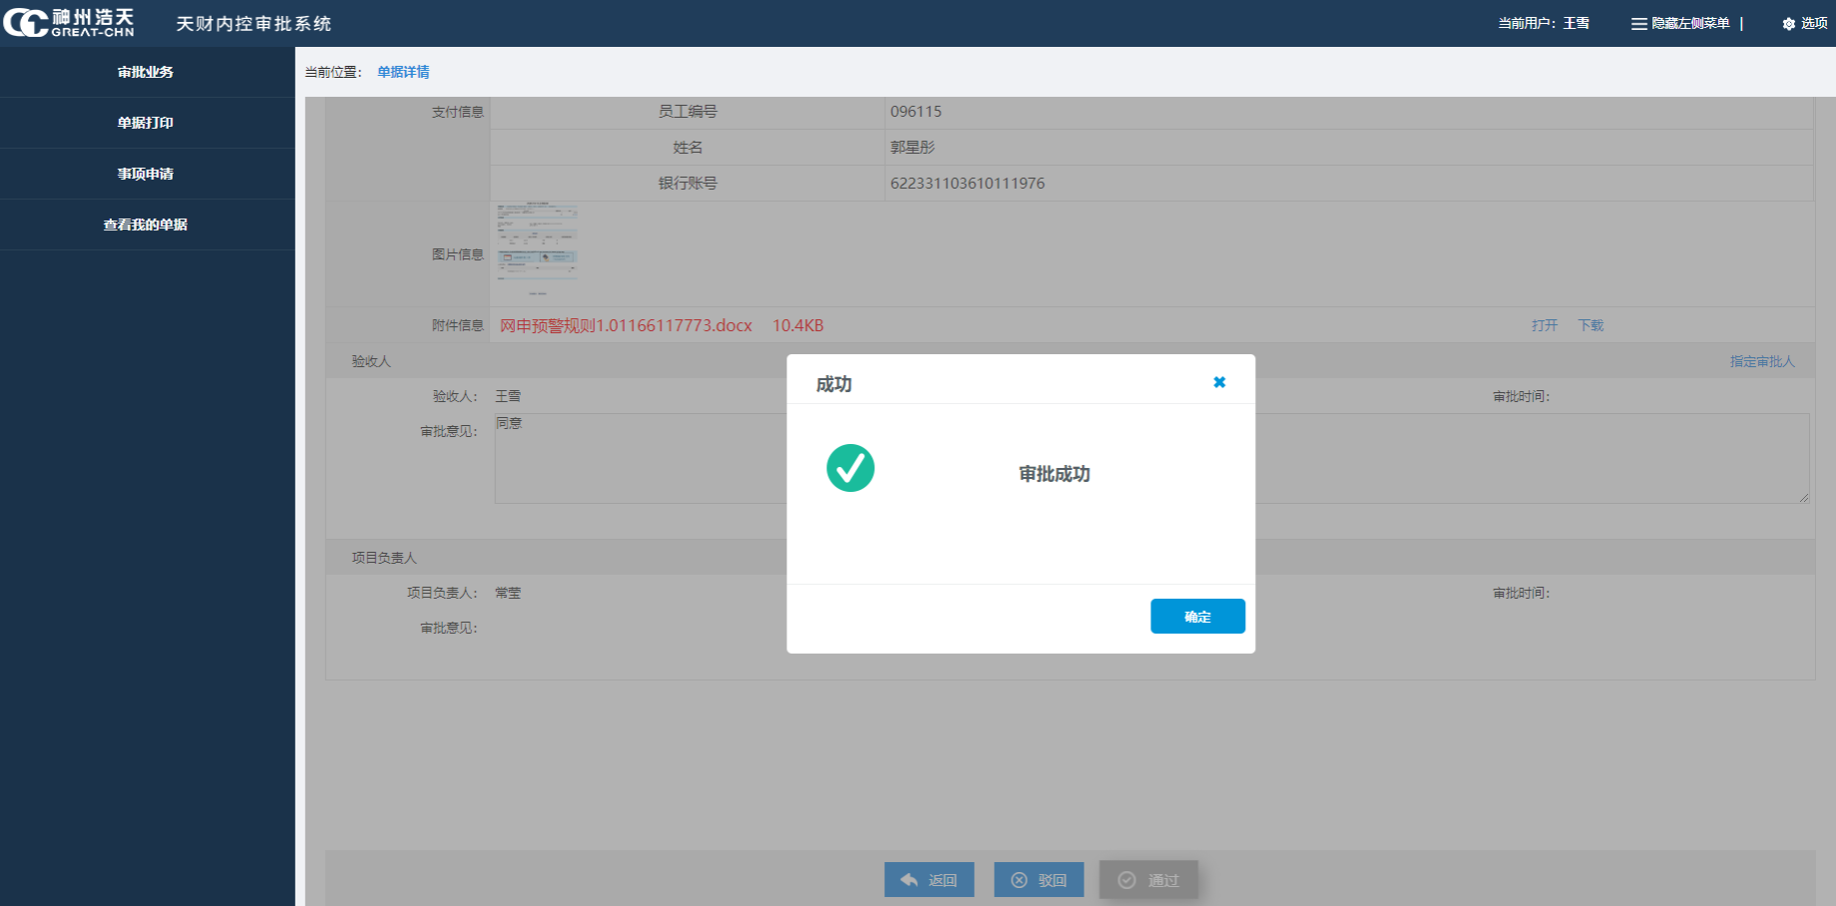Click the 单据详情 breadcrumb link
Screen dimensions: 1836x906
pyautogui.click(x=403, y=72)
